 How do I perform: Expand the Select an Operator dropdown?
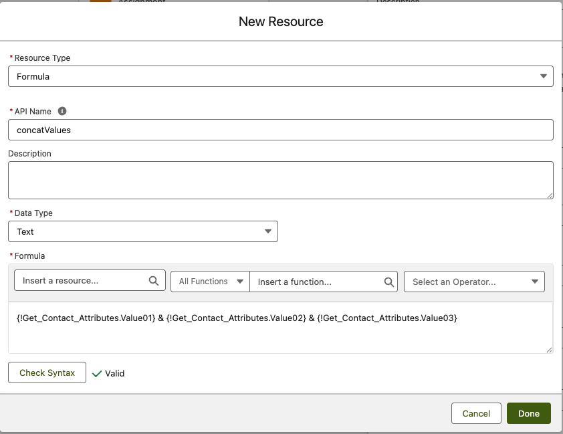click(x=474, y=282)
